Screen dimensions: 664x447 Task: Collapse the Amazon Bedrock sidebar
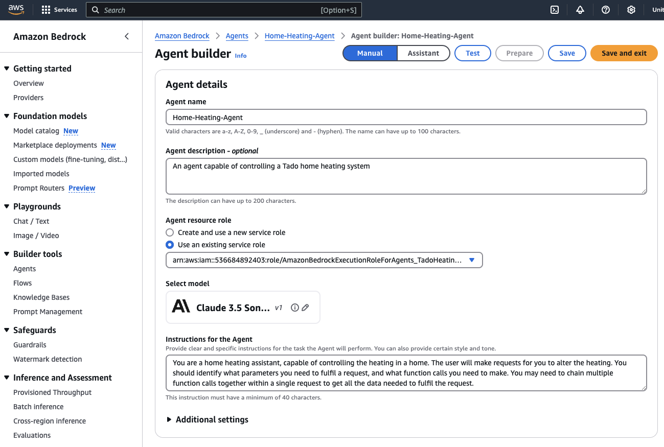(127, 36)
